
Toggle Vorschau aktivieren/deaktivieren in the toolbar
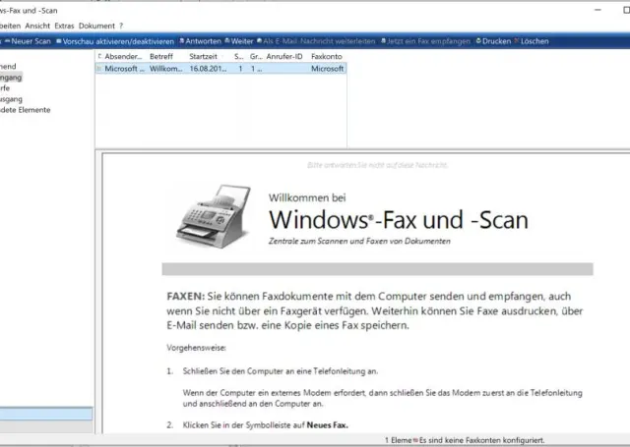115,41
